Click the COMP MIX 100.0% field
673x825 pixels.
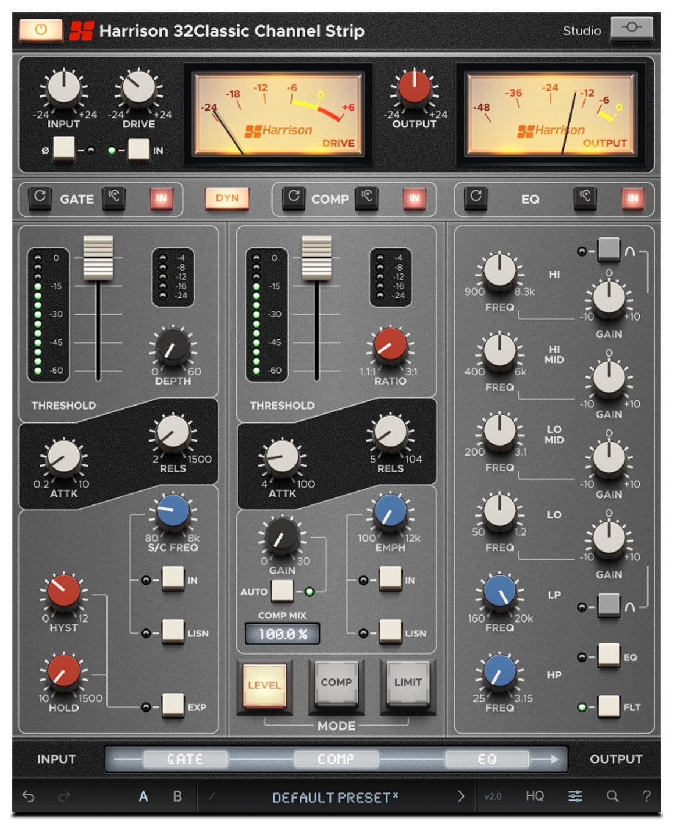coord(282,634)
